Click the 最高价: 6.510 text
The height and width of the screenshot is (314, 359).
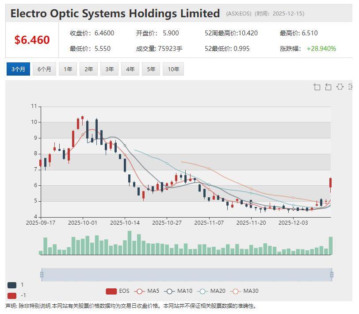point(298,33)
